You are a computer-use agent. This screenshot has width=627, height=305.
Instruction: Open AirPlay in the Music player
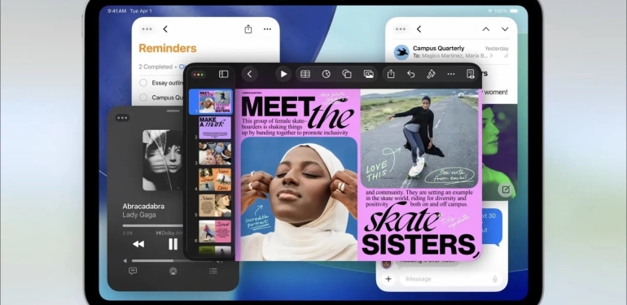pos(173,272)
